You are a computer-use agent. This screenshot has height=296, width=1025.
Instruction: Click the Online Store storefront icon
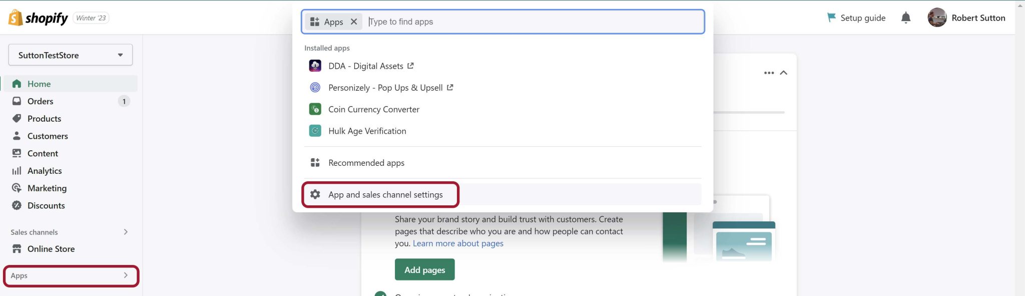click(17, 249)
